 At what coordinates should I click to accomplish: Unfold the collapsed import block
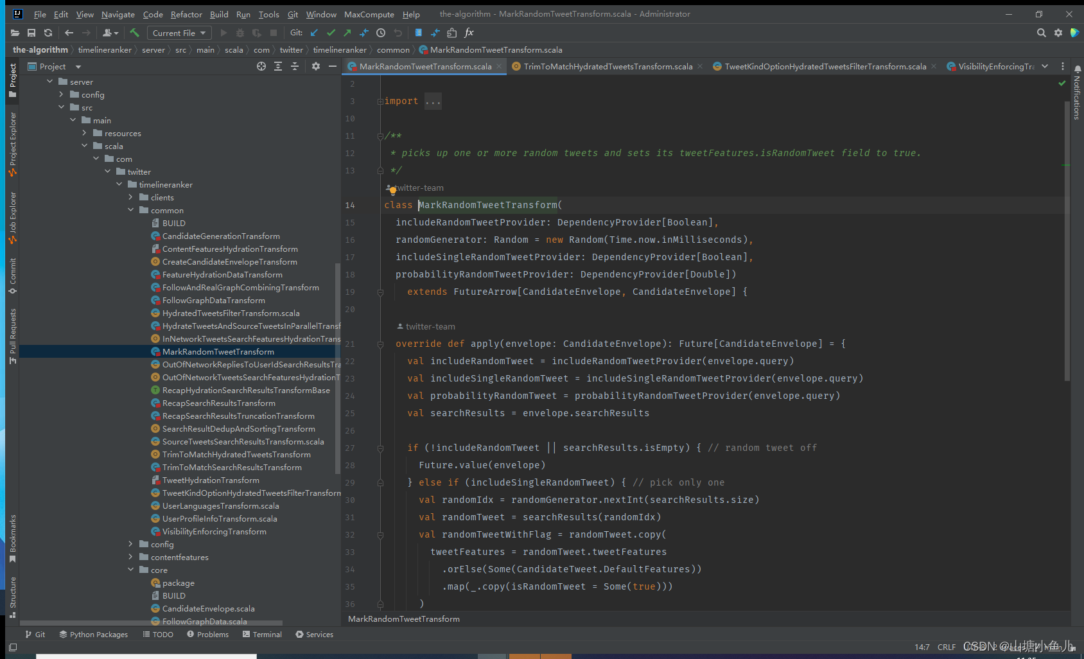click(380, 101)
